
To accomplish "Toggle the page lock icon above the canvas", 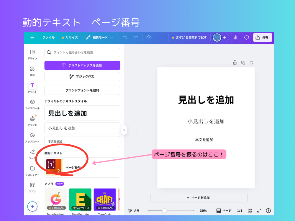I will (x=235, y=62).
